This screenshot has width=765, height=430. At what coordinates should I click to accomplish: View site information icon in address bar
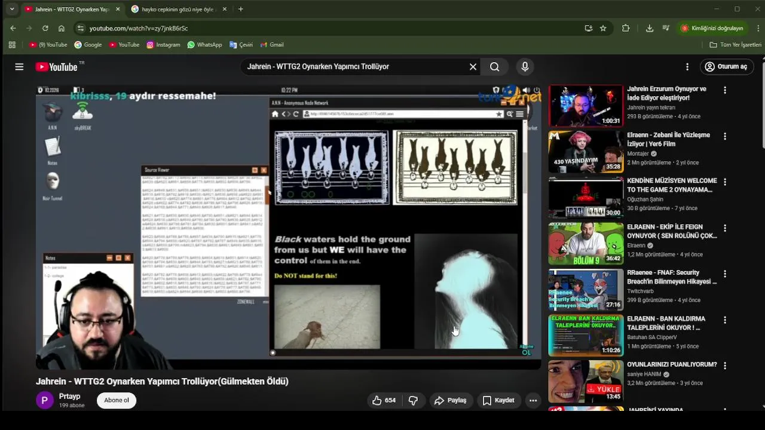(x=81, y=28)
